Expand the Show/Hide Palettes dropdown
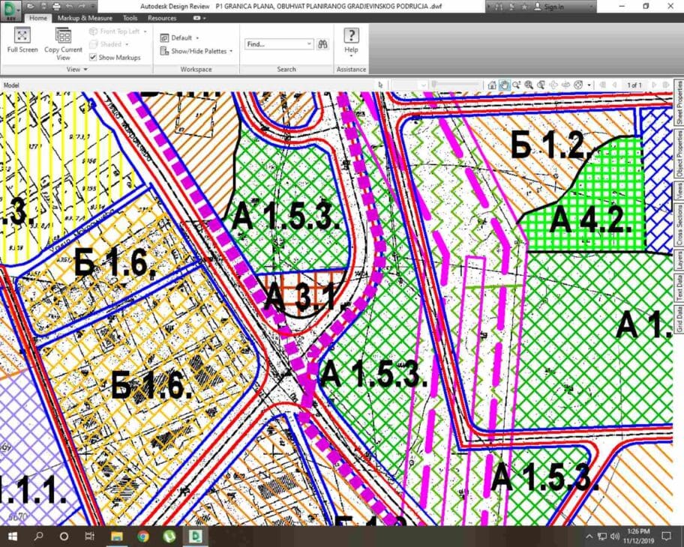 click(196, 51)
